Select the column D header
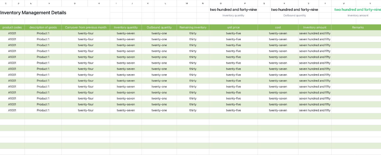Screen dimensions: 381x155 pos(18,3)
